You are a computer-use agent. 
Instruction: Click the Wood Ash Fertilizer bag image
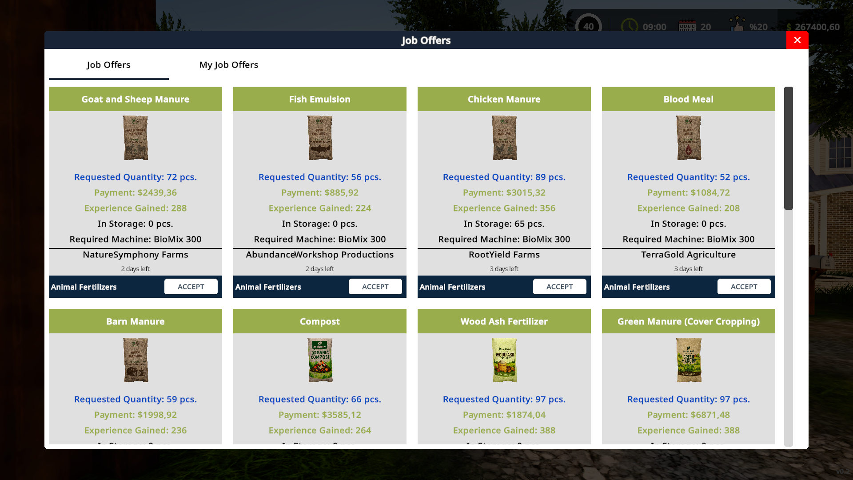[x=504, y=360]
